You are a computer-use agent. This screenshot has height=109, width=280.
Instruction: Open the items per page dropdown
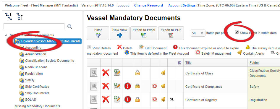pyautogui.click(x=198, y=33)
